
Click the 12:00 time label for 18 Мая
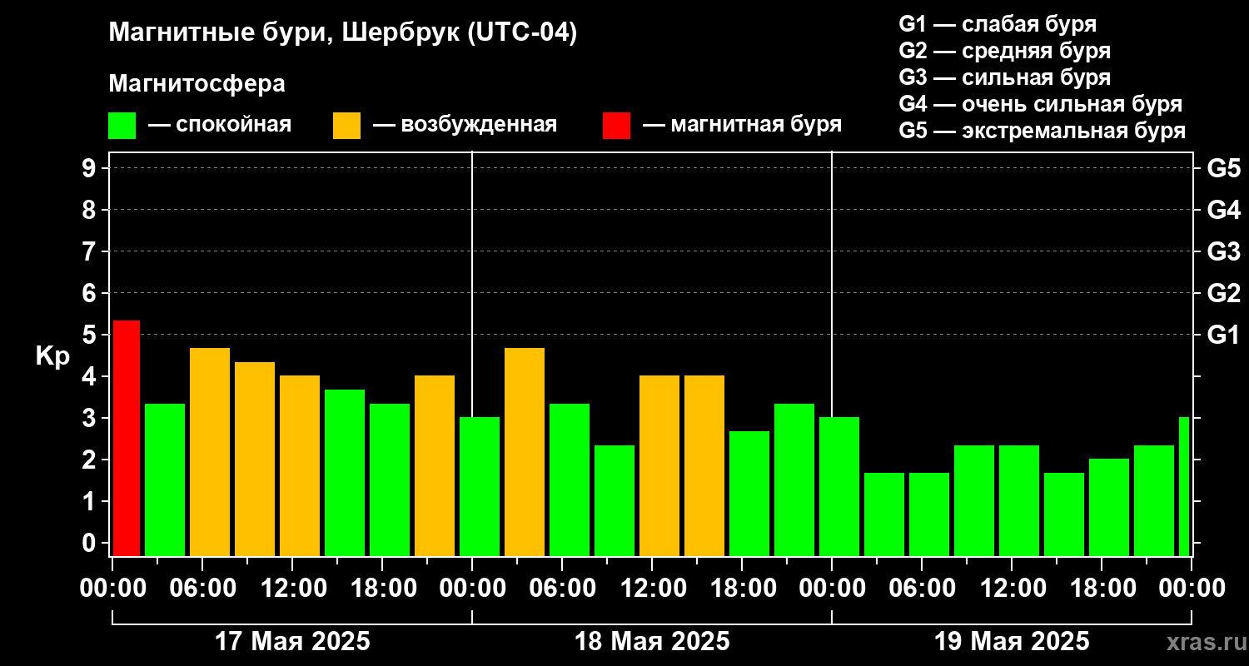pos(652,589)
